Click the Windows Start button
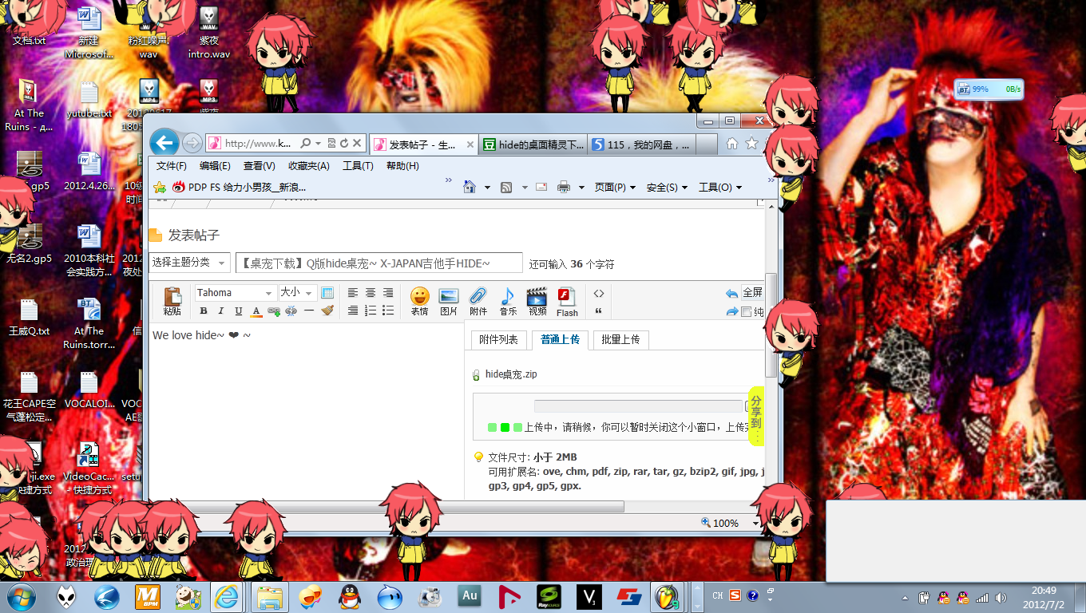This screenshot has height=613, width=1086. 20,597
